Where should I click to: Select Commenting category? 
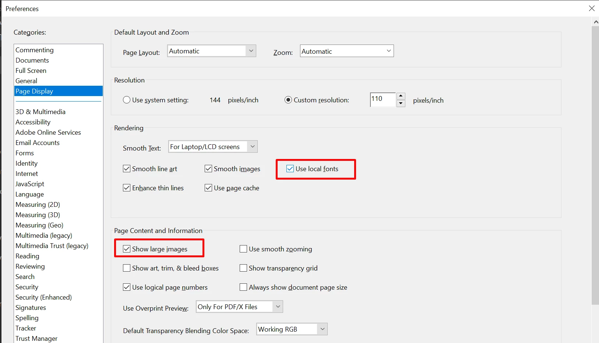58,50
